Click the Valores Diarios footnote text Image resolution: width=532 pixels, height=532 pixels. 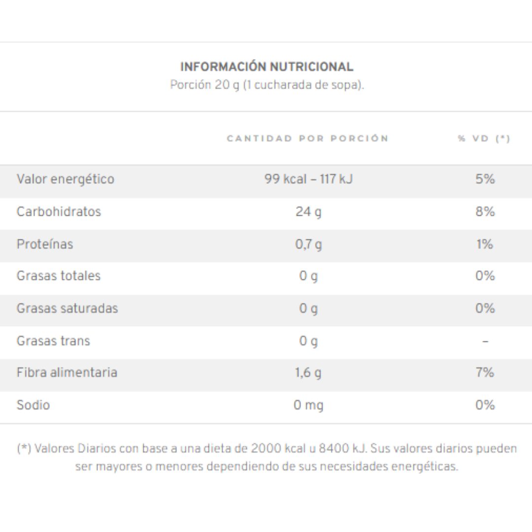point(266,457)
